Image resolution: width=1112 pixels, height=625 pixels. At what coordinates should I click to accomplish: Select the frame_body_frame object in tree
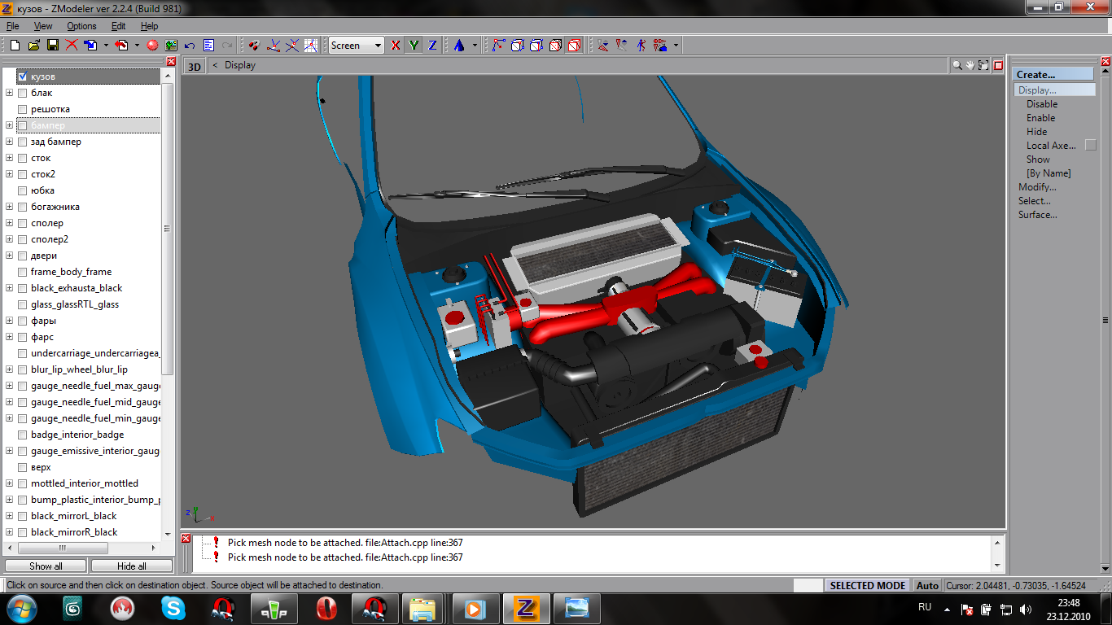71,272
